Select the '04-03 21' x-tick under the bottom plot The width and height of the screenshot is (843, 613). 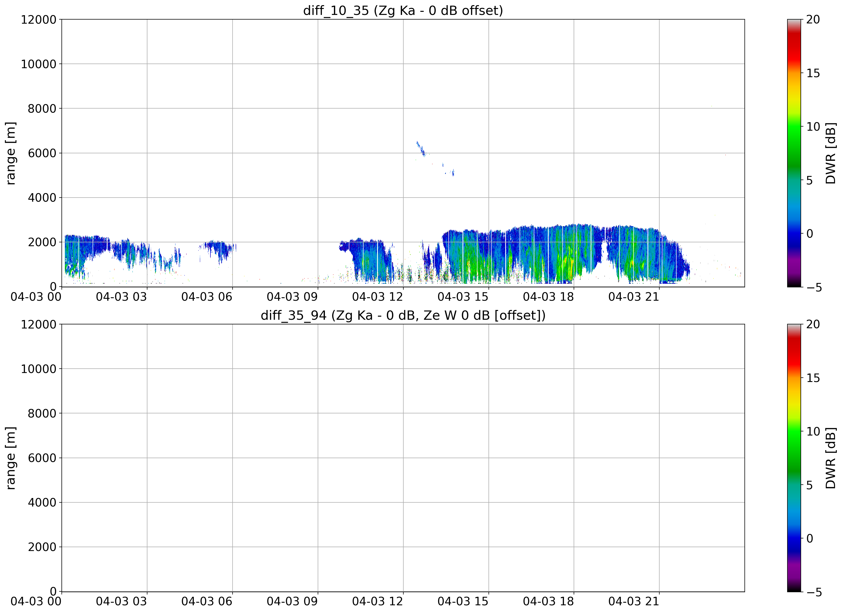pos(634,601)
